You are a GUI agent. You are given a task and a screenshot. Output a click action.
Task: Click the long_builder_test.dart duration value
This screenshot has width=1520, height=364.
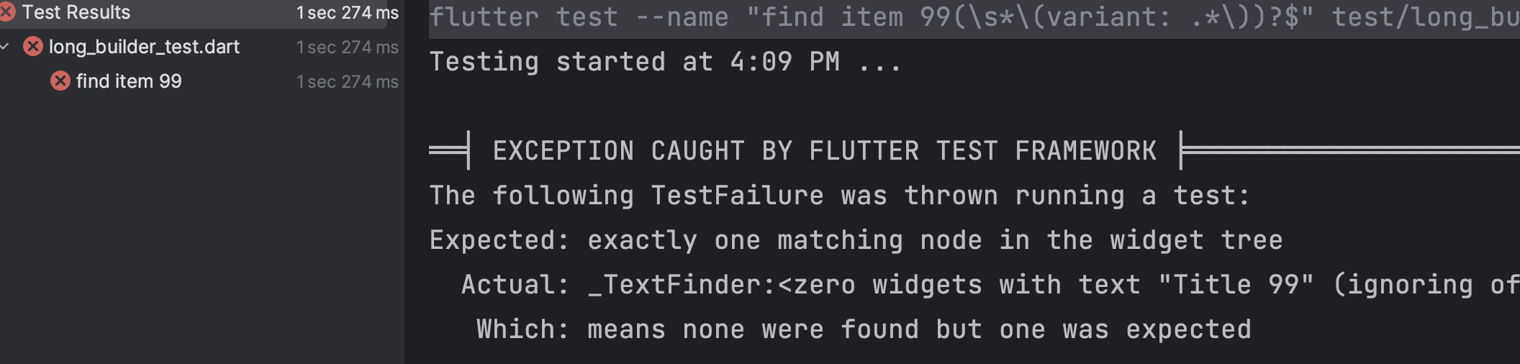click(348, 47)
